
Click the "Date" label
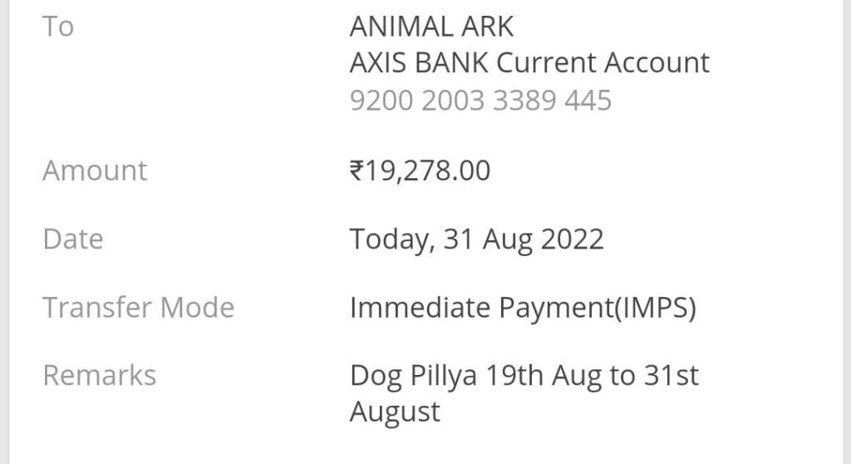pyautogui.click(x=73, y=239)
